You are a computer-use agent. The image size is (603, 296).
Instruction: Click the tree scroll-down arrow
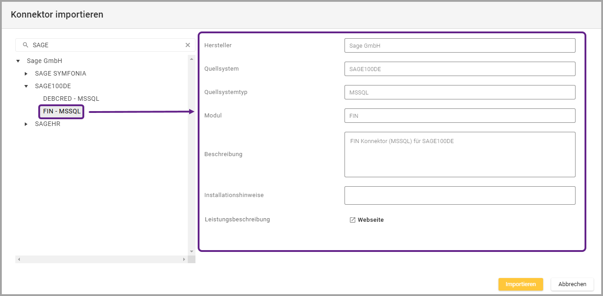pyautogui.click(x=191, y=251)
